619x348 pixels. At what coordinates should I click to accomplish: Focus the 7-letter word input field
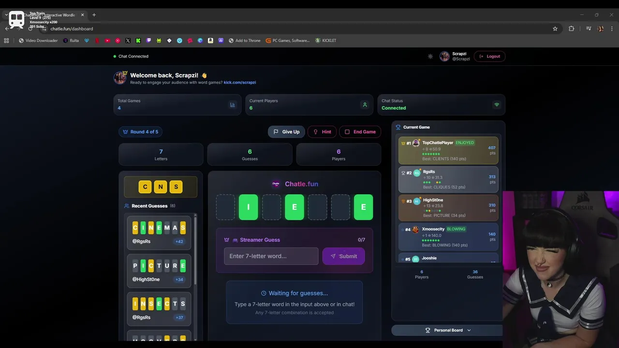click(271, 256)
